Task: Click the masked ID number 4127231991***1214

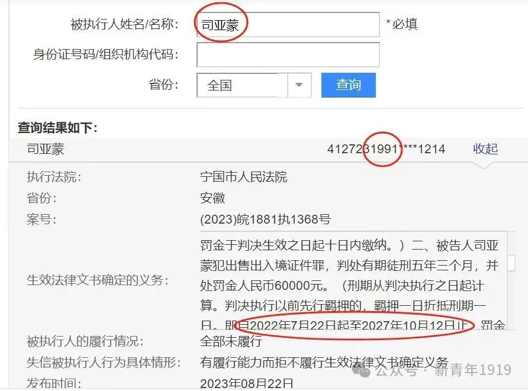Action: [387, 148]
